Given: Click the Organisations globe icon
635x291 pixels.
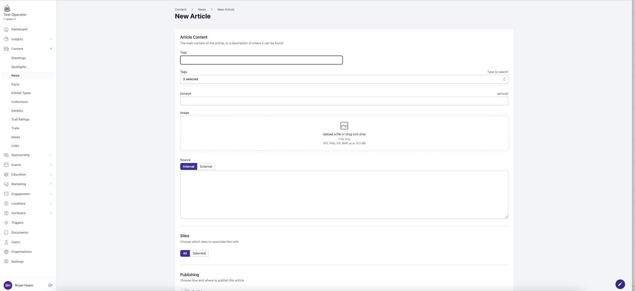Looking at the screenshot, I should pyautogui.click(x=6, y=252).
